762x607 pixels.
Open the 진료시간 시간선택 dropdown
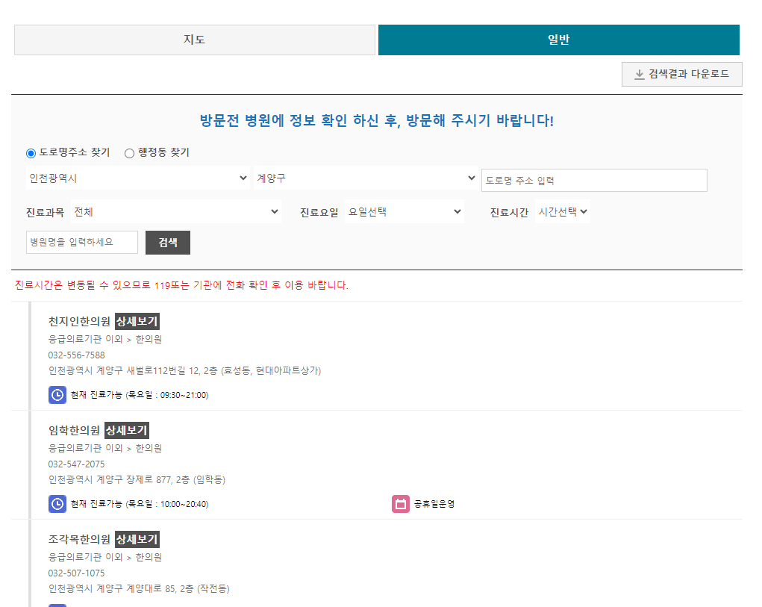pos(563,212)
